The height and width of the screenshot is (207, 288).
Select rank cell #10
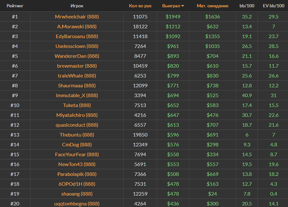(x=15, y=105)
